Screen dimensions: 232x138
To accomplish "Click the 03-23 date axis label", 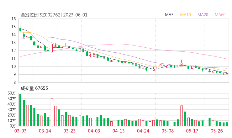I will point(69,131).
